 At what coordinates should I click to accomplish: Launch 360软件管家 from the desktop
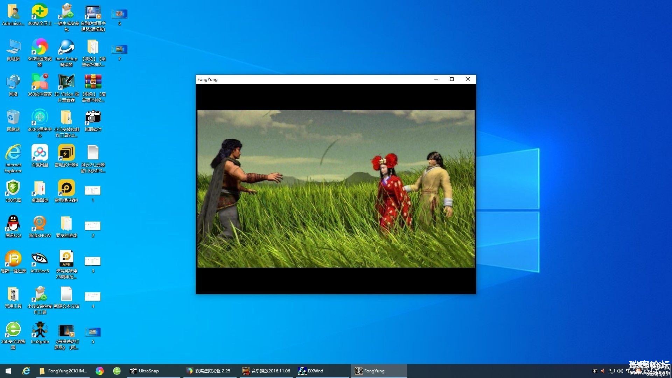pos(40,86)
